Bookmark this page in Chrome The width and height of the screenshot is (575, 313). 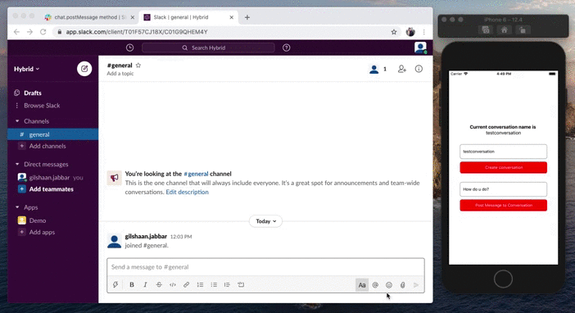pyautogui.click(x=394, y=32)
